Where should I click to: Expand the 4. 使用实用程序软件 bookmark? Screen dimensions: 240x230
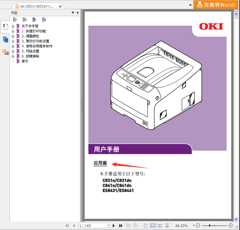point(13,46)
